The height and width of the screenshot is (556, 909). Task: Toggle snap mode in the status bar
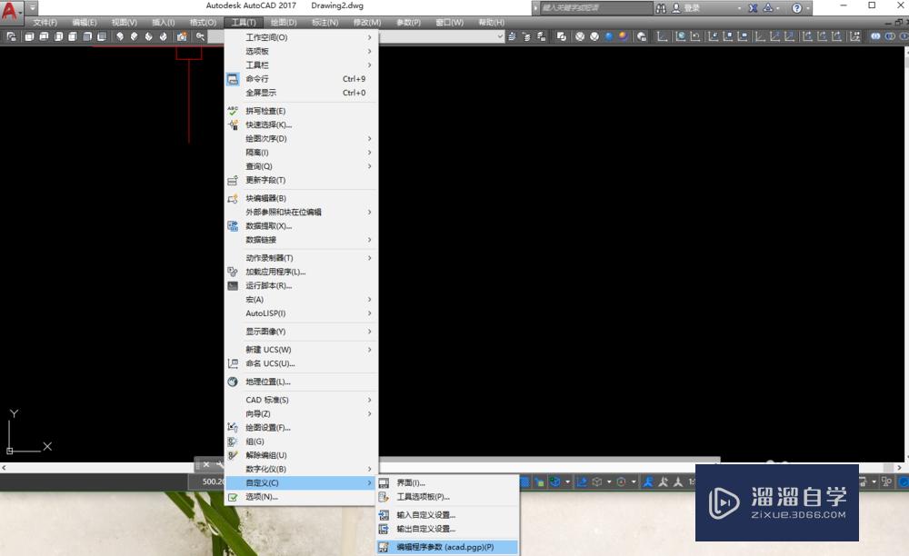(540, 482)
